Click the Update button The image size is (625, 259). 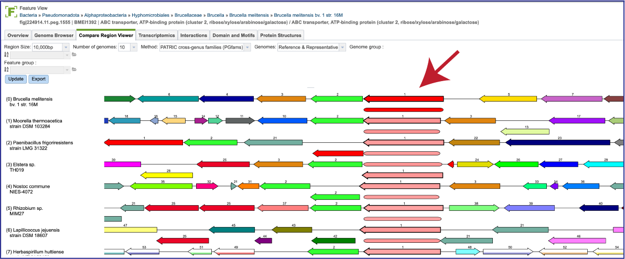click(16, 79)
